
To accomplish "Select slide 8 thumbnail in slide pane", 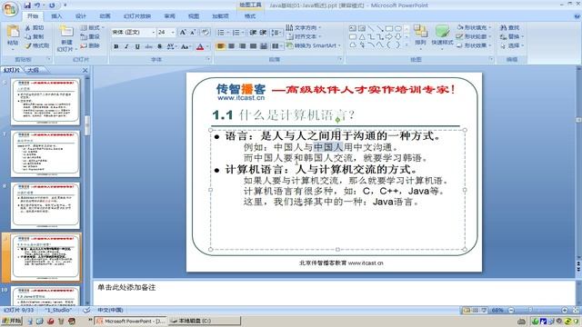I will click(x=45, y=206).
